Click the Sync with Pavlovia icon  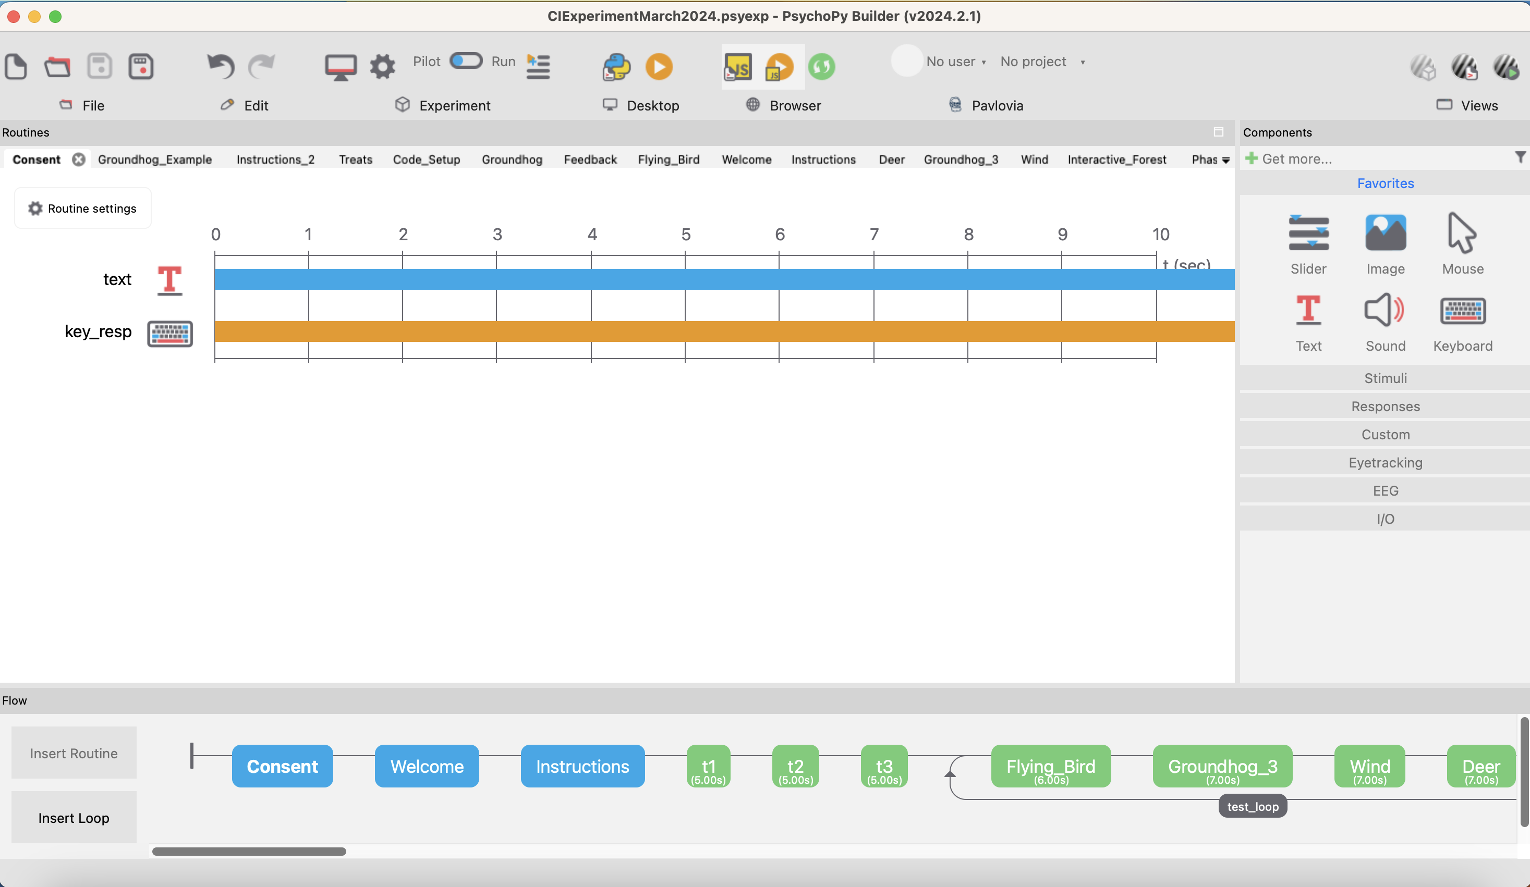[x=821, y=67]
